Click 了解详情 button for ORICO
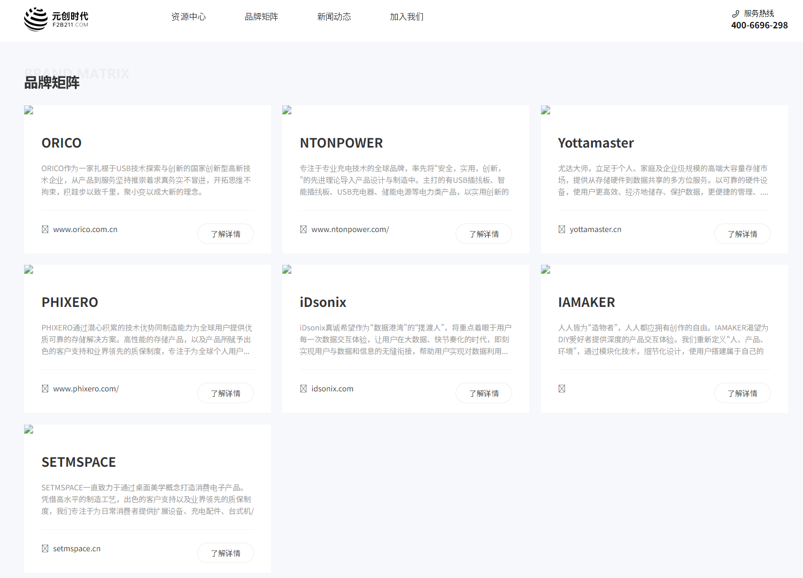803x578 pixels. click(x=226, y=234)
